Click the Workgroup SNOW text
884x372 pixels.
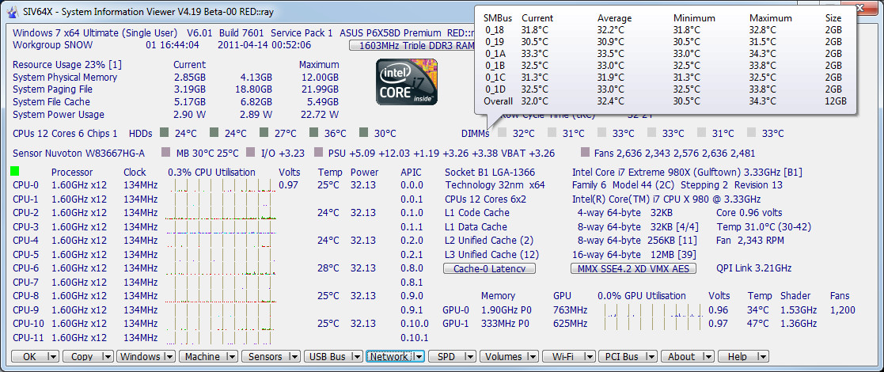(52, 45)
